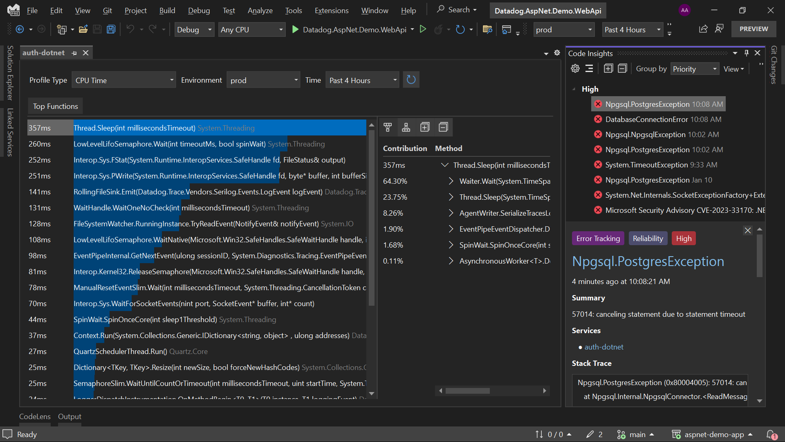Toggle the Top Functions filter

coord(55,106)
